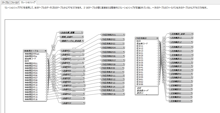Select the 出金M02 table occurrence title
This screenshot has width=220, height=113.
(x=66, y=55)
